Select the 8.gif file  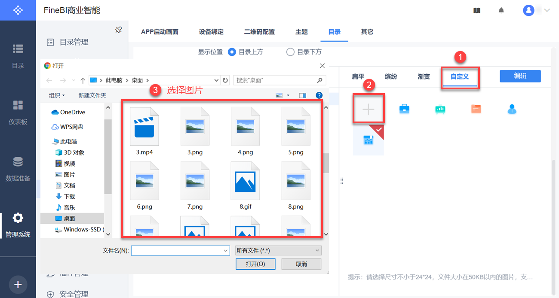(246, 185)
